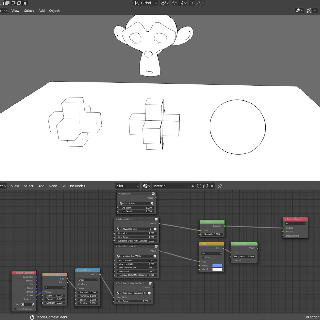Open the Slot 1 material slot dropdown

click(128, 186)
